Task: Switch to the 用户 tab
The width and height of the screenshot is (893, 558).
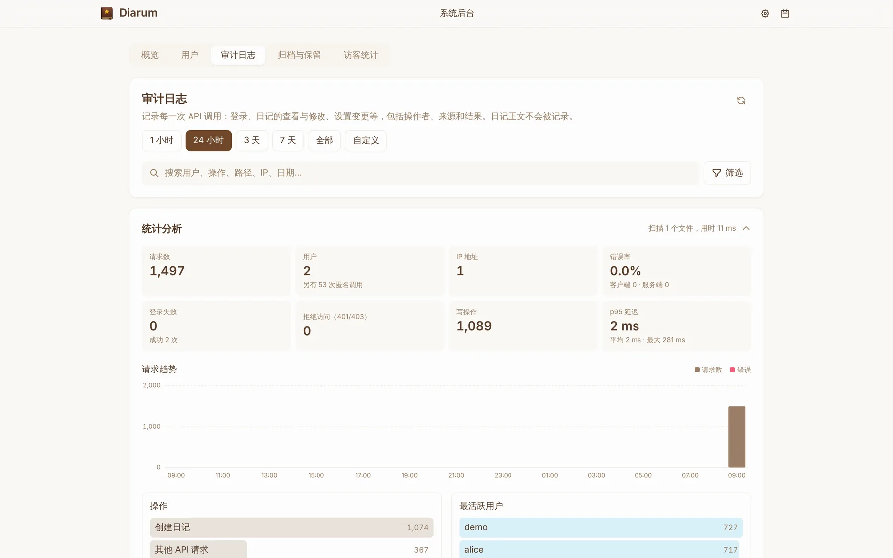Action: coord(190,55)
